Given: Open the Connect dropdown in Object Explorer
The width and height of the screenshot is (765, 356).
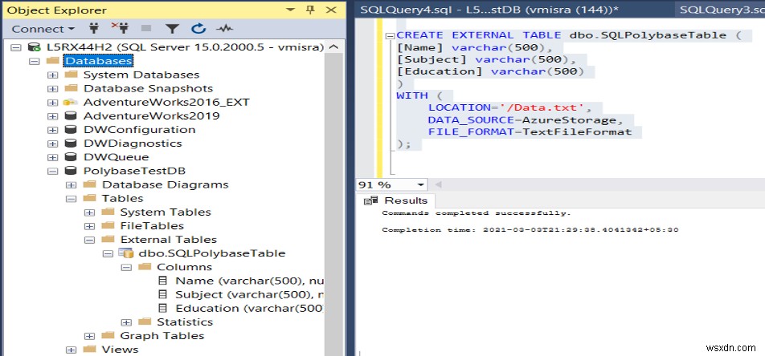Looking at the screenshot, I should click(43, 29).
